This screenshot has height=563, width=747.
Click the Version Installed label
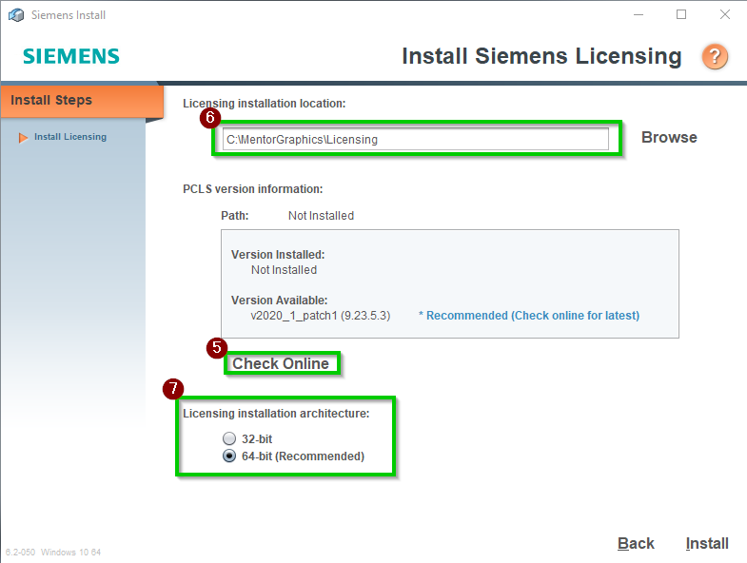click(278, 254)
